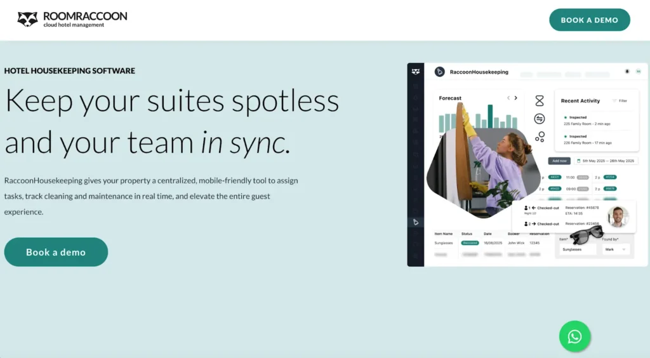The height and width of the screenshot is (358, 650).
Task: Click the italic 'in sync.' headline text
Action: pos(246,142)
